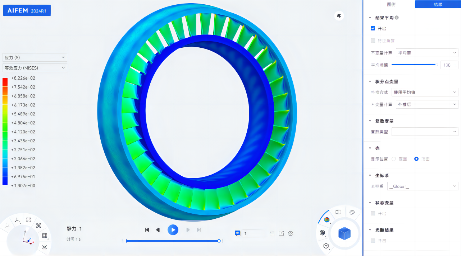This screenshot has width=461, height=256.
Task: Click the export animation icon
Action: 281,233
